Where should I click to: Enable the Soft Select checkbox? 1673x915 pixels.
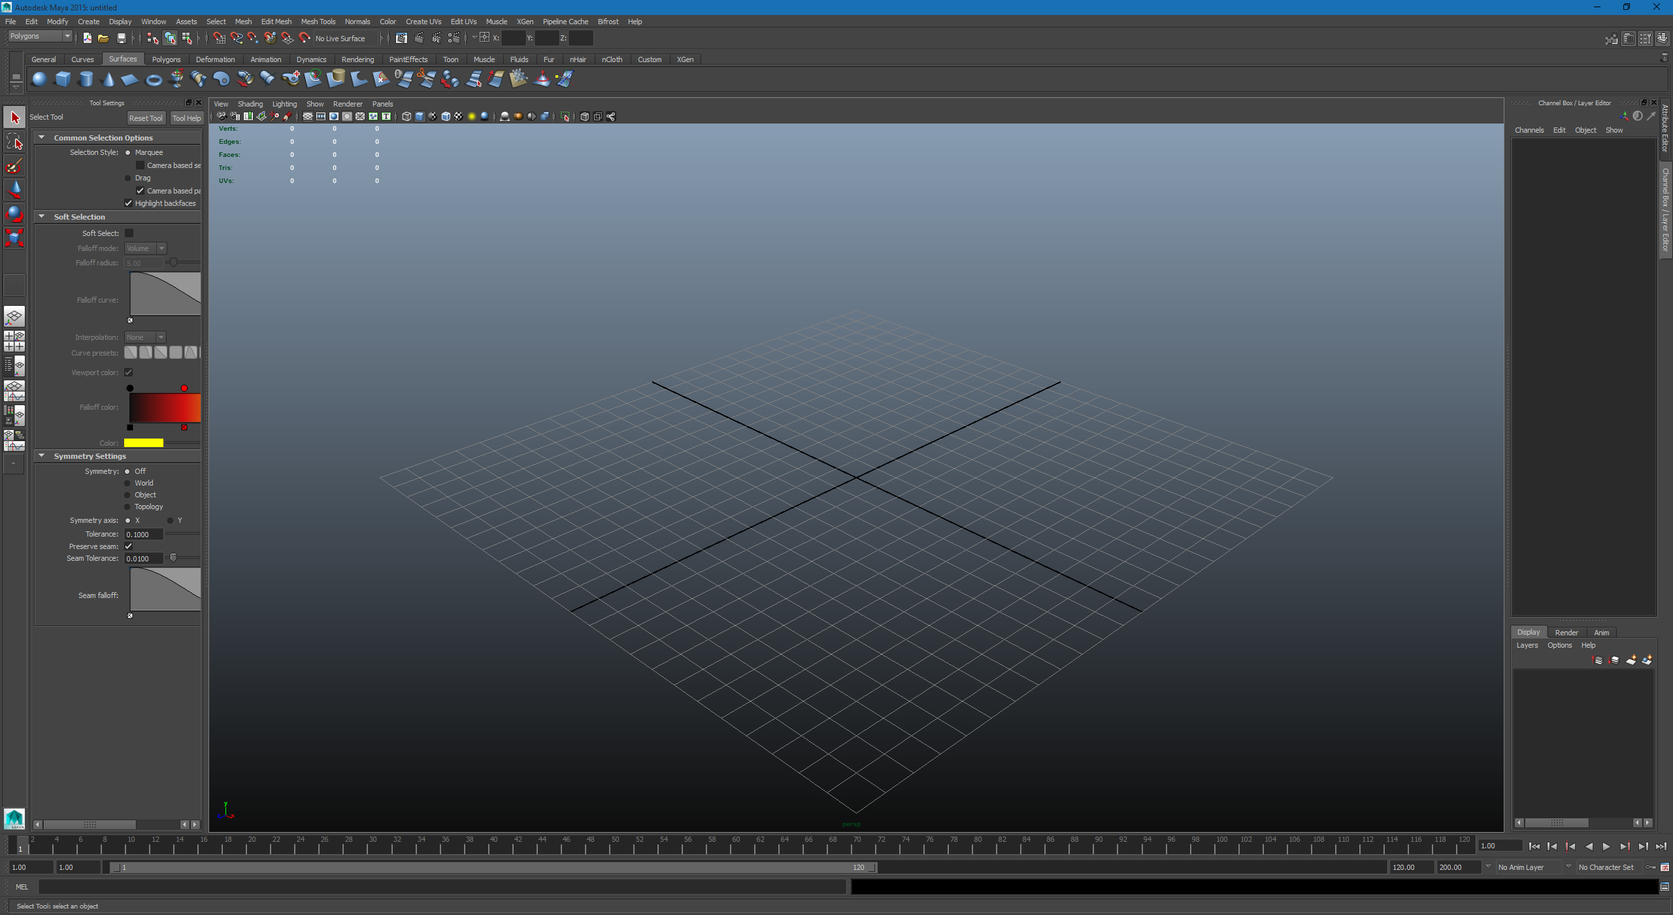pos(129,233)
